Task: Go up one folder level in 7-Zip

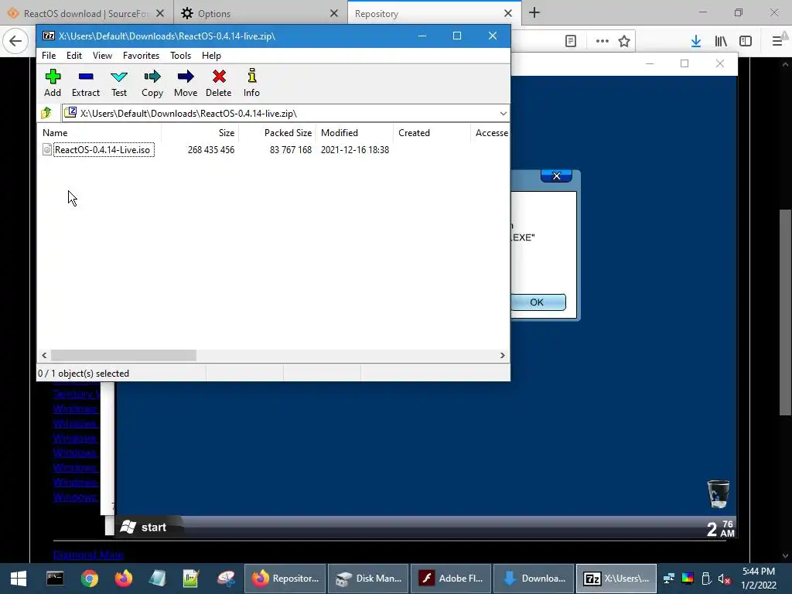Action: [46, 113]
